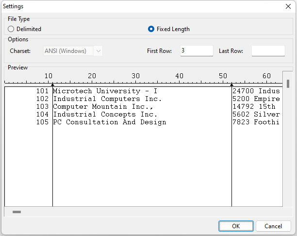
Task: Open the Charset dropdown arrow
Action: (98, 51)
